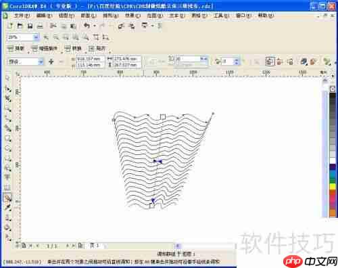
Task: Click the Undo arrow icon
Action: pos(87,26)
